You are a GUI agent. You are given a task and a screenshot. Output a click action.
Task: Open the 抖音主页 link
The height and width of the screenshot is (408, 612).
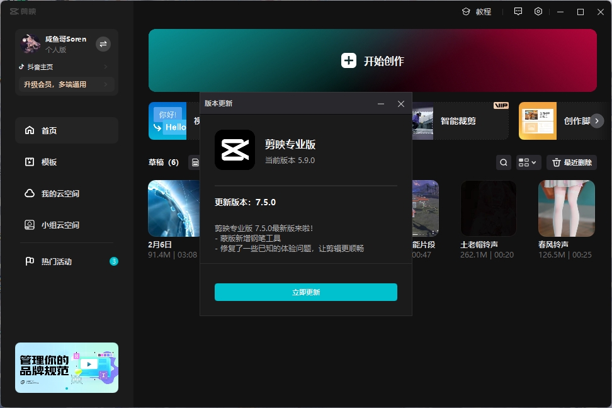tap(65, 67)
